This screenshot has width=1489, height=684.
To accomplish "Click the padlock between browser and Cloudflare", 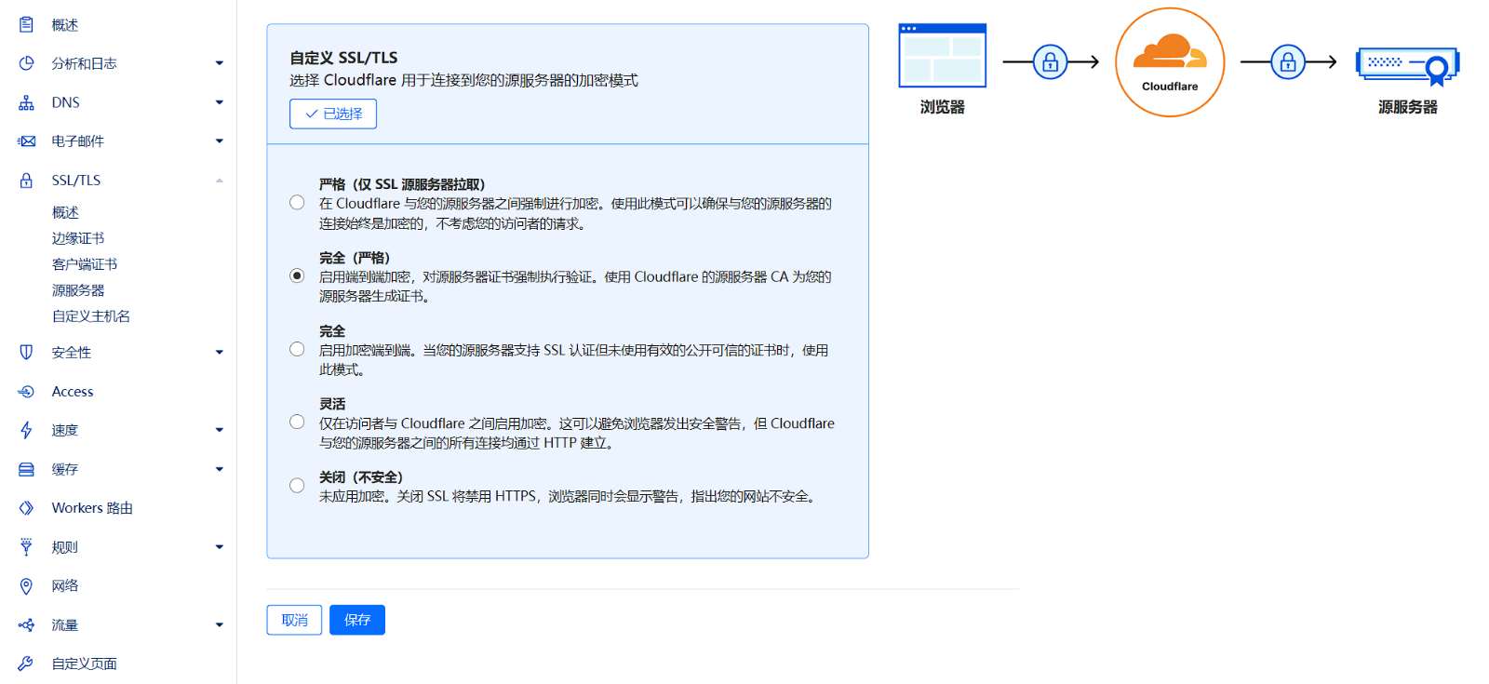I will tap(1050, 62).
